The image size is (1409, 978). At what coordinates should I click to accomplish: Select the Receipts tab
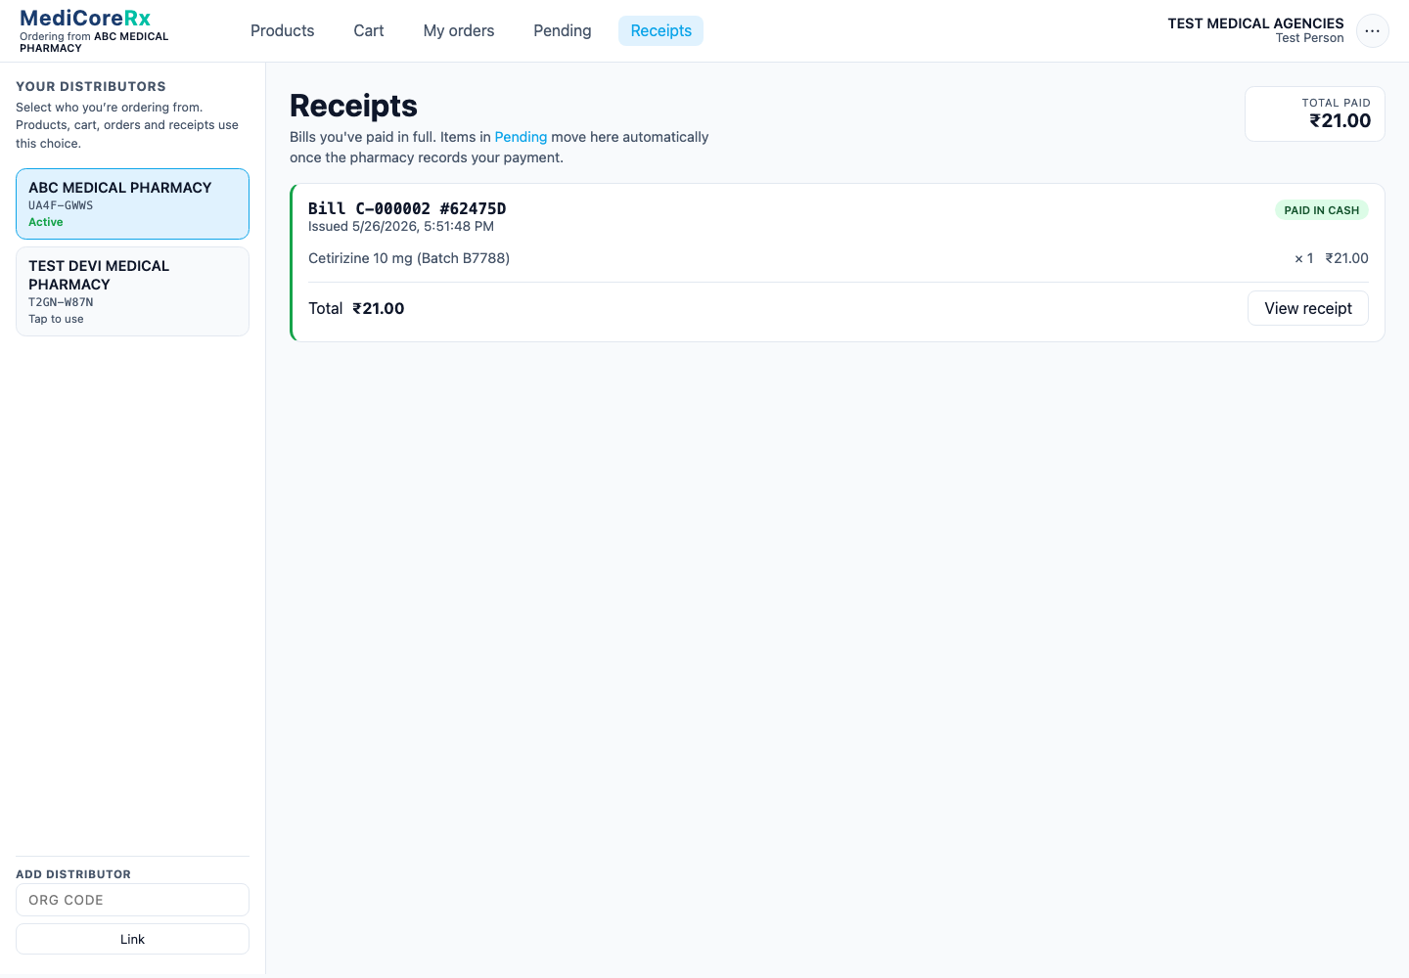[x=660, y=31]
